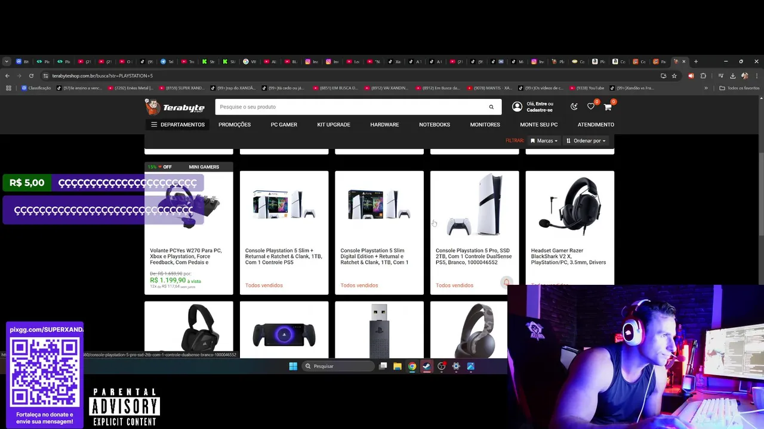764x429 pixels.
Task: Click the R$ 1.199,90 price on Volante
Action: point(168,280)
